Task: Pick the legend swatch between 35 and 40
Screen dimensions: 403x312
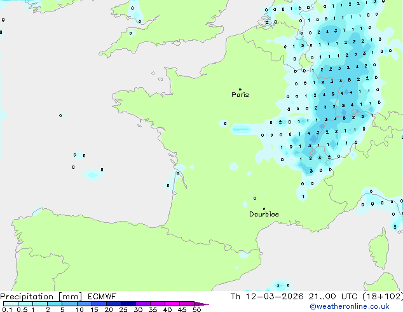Action: click(x=158, y=304)
